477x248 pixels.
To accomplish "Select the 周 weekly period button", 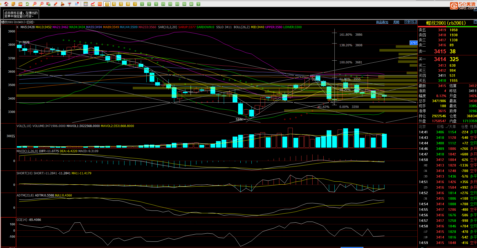I will (x=114, y=4).
